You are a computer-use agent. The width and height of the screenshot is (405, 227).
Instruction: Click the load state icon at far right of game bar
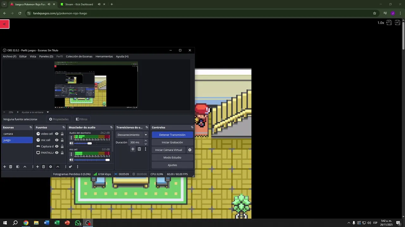click(397, 23)
